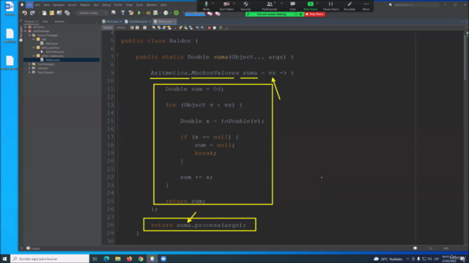This screenshot has height=263, width=469.
Task: Open Zoom Chat
Action: click(292, 6)
